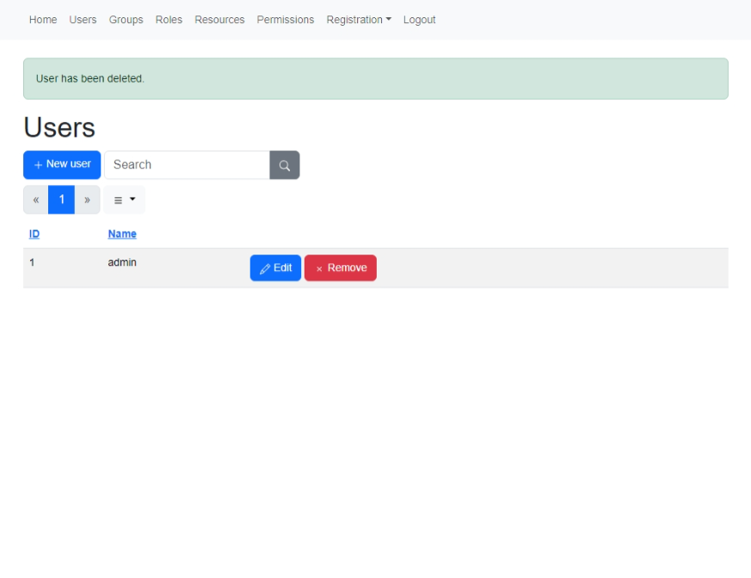
Task: Sort the table by Name column
Action: 122,234
